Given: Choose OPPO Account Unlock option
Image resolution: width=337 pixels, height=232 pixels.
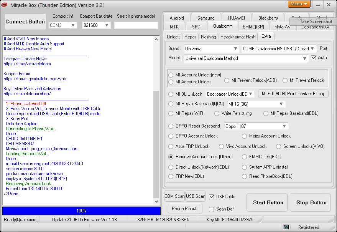Looking at the screenshot, I should click(x=171, y=136).
